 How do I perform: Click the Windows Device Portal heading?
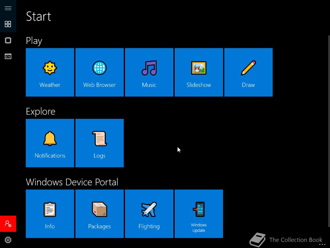[72, 182]
